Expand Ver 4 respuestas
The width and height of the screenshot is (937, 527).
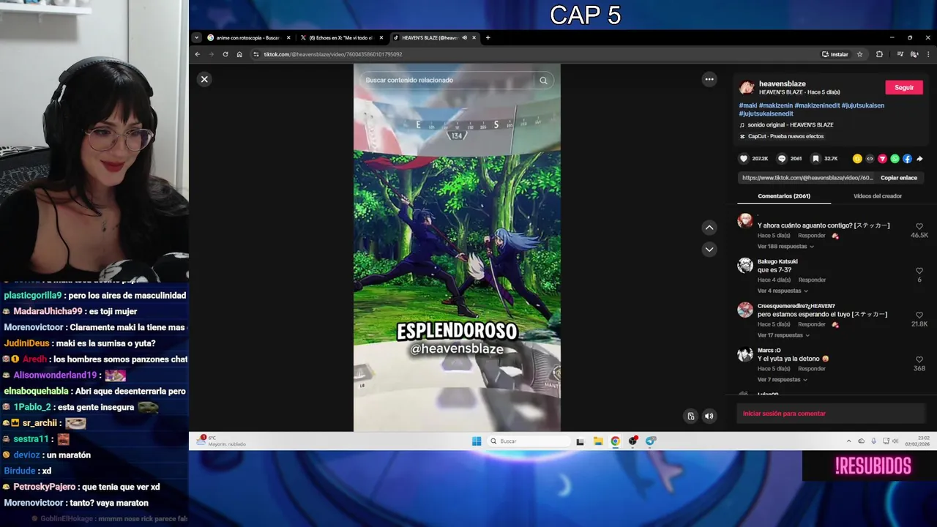pyautogui.click(x=783, y=291)
